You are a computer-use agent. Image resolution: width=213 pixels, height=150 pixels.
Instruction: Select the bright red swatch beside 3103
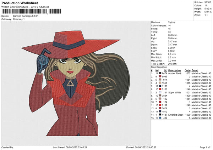[x=160, y=90]
